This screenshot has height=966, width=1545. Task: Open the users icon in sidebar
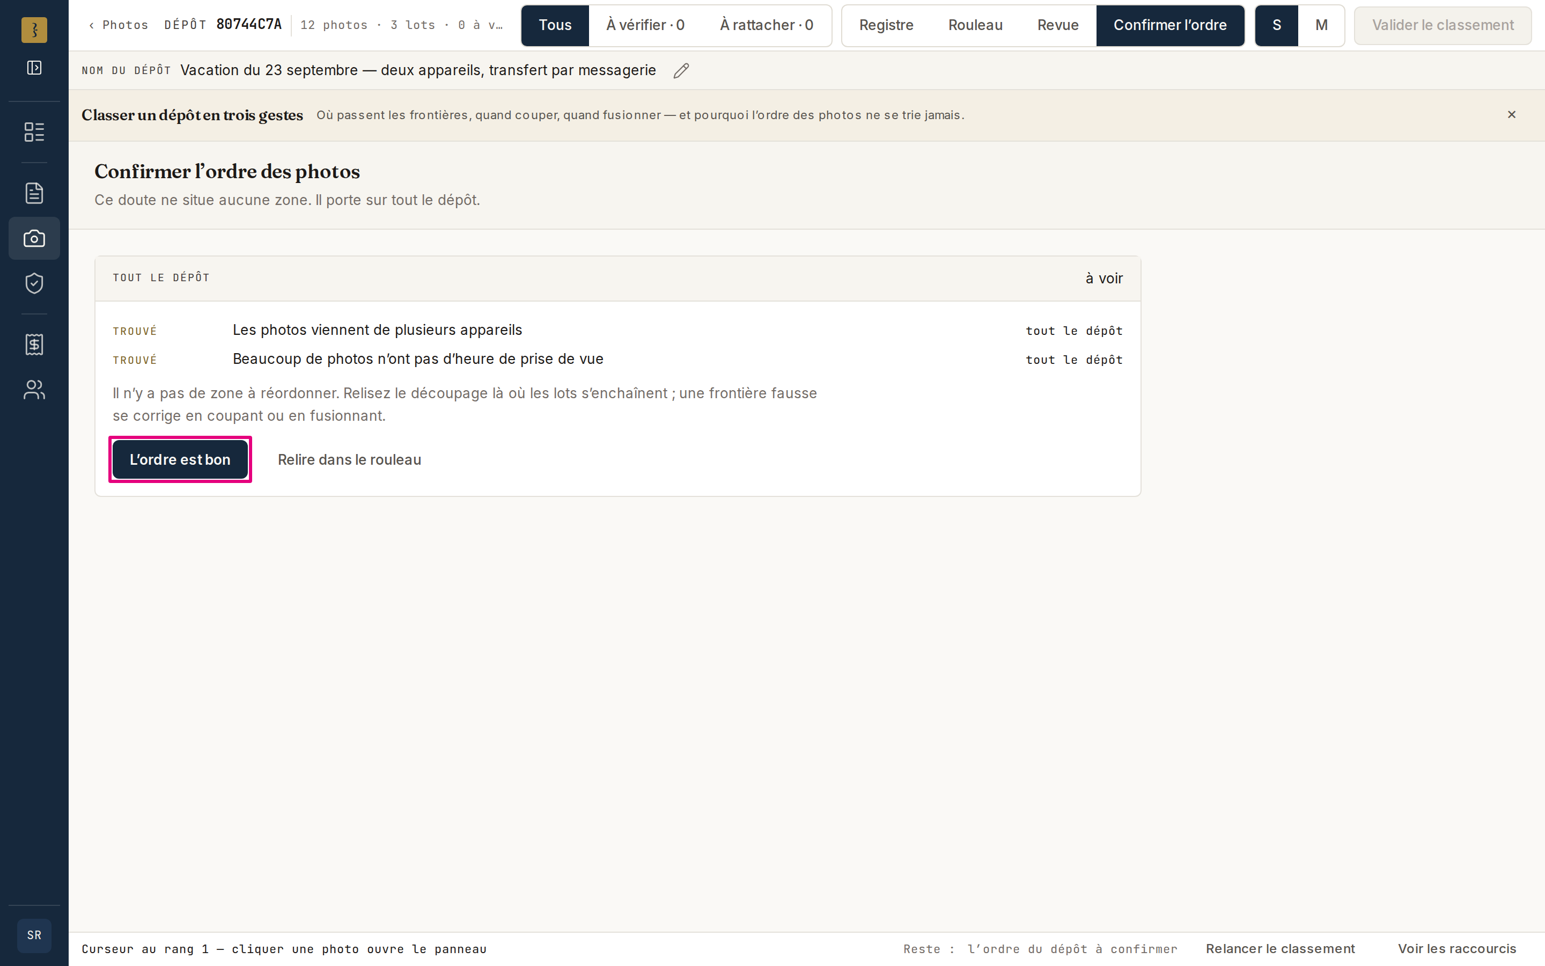click(x=34, y=390)
